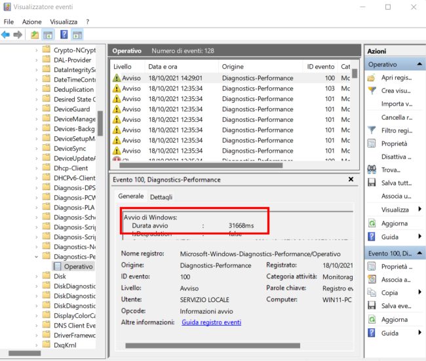426x361 pixels.
Task: Click Aggiorna icon in Evento 100 section
Action: pos(372,319)
